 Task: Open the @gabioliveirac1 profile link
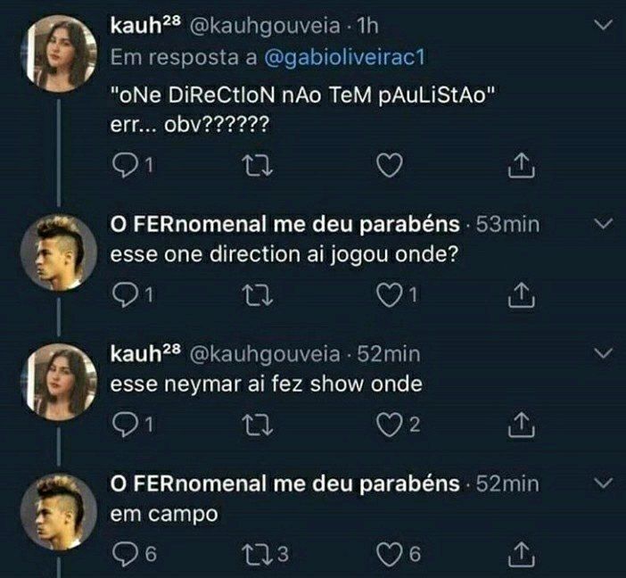pos(344,57)
